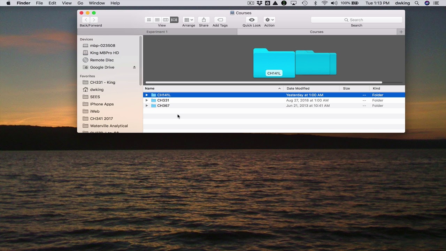
Task: Expand the CH141L folder disclosure triangle
Action: pos(147,95)
